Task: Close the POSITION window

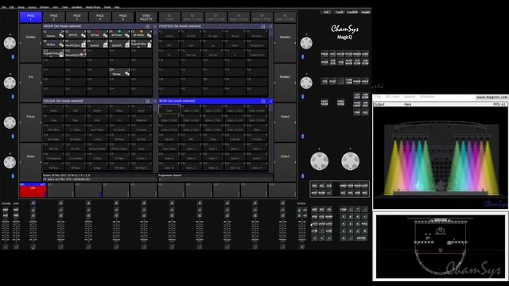Action: tap(270, 26)
